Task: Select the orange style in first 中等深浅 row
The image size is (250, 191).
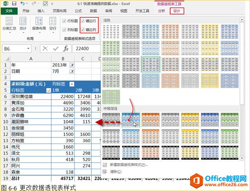Action: click(151, 120)
